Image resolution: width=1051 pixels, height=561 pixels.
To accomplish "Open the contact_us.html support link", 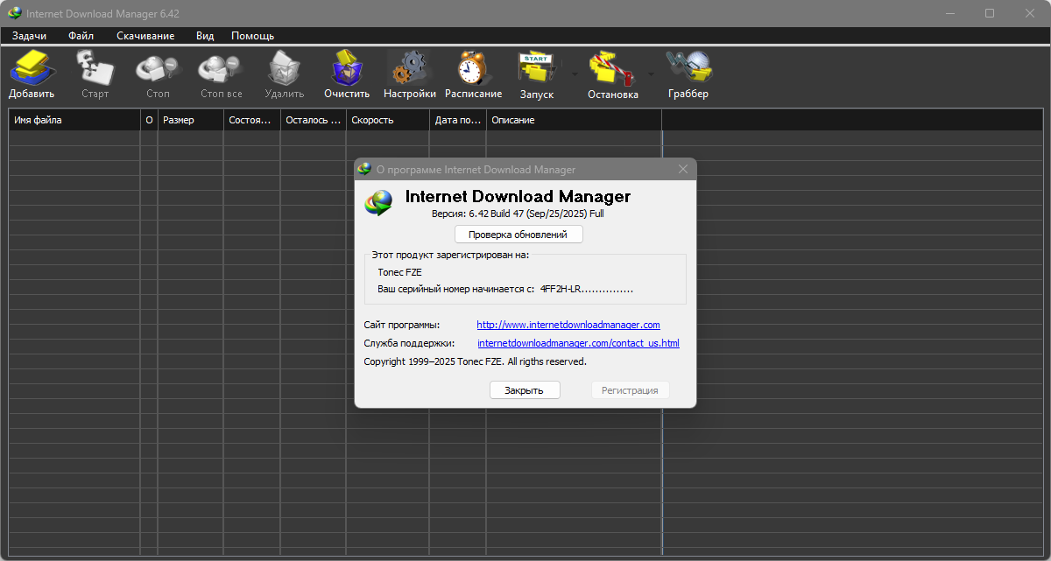I will (x=578, y=343).
